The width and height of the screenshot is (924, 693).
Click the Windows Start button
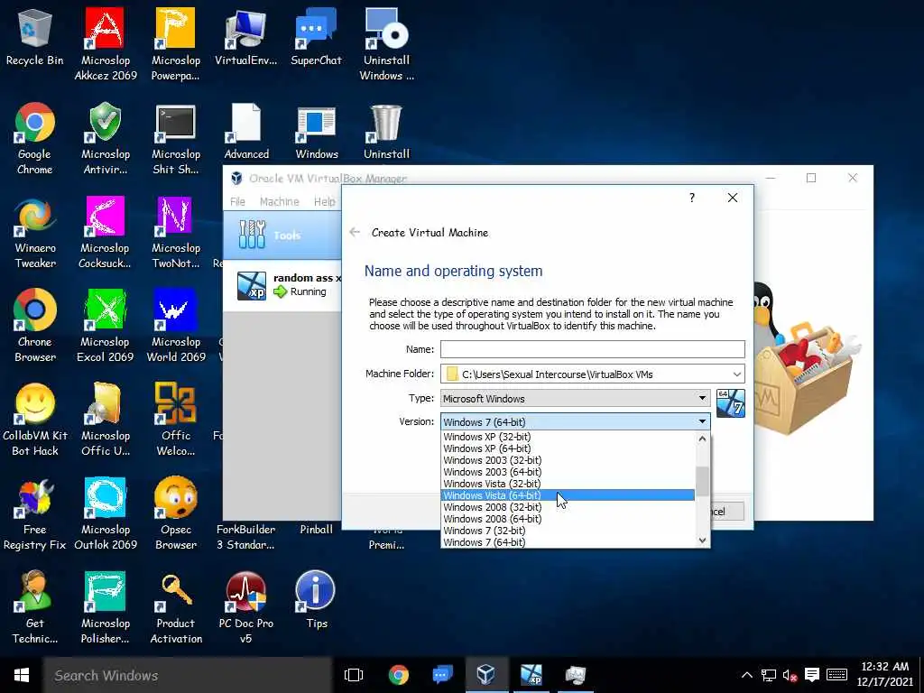click(x=22, y=675)
